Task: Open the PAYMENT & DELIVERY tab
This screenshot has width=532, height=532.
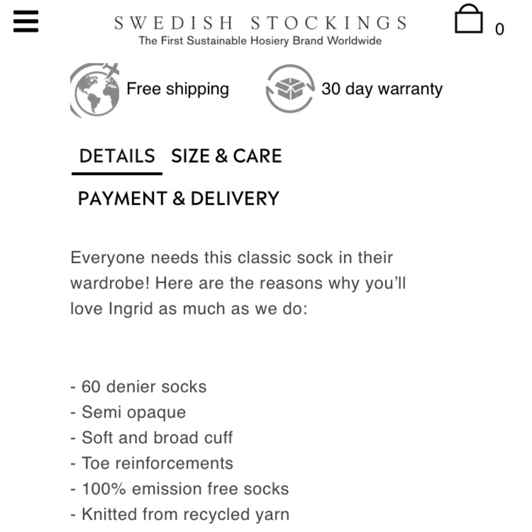Action: 178,198
